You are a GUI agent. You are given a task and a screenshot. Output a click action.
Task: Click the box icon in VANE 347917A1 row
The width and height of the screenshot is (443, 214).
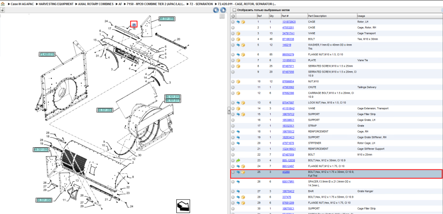click(x=238, y=33)
